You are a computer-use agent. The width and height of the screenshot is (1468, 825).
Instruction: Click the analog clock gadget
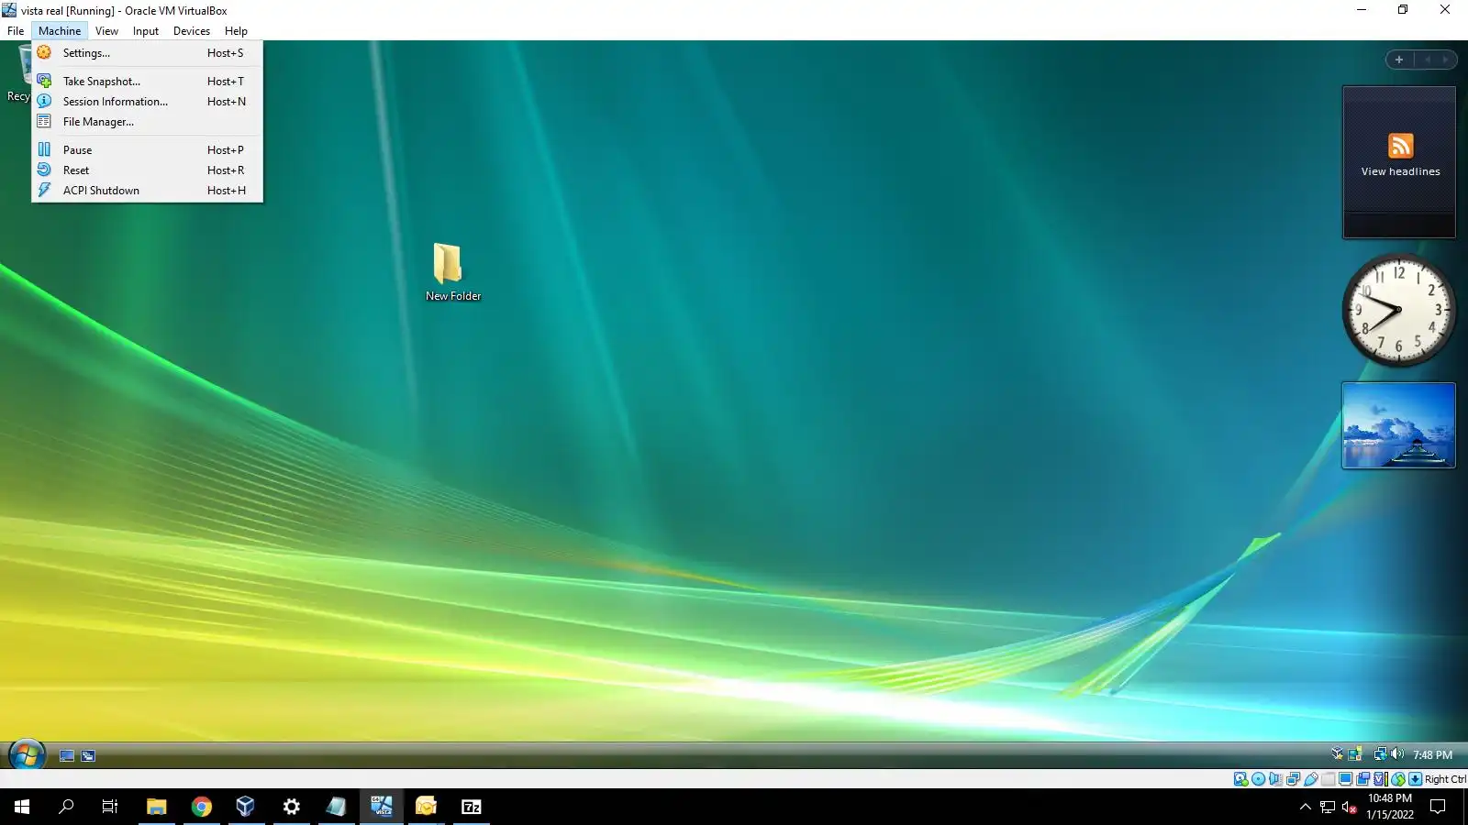click(x=1398, y=311)
